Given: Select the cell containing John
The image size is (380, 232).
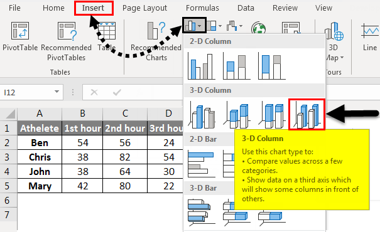Looking at the screenshot, I should coord(40,172).
